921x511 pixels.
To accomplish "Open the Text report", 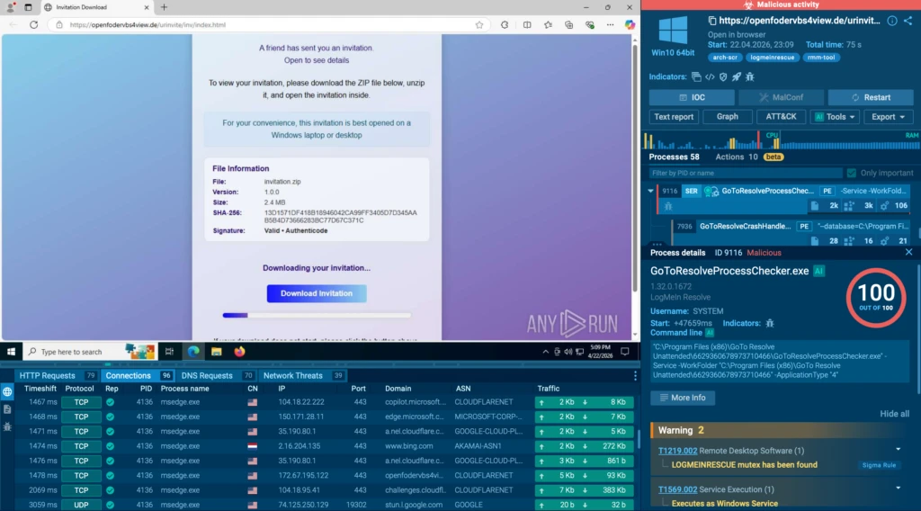I will click(674, 117).
